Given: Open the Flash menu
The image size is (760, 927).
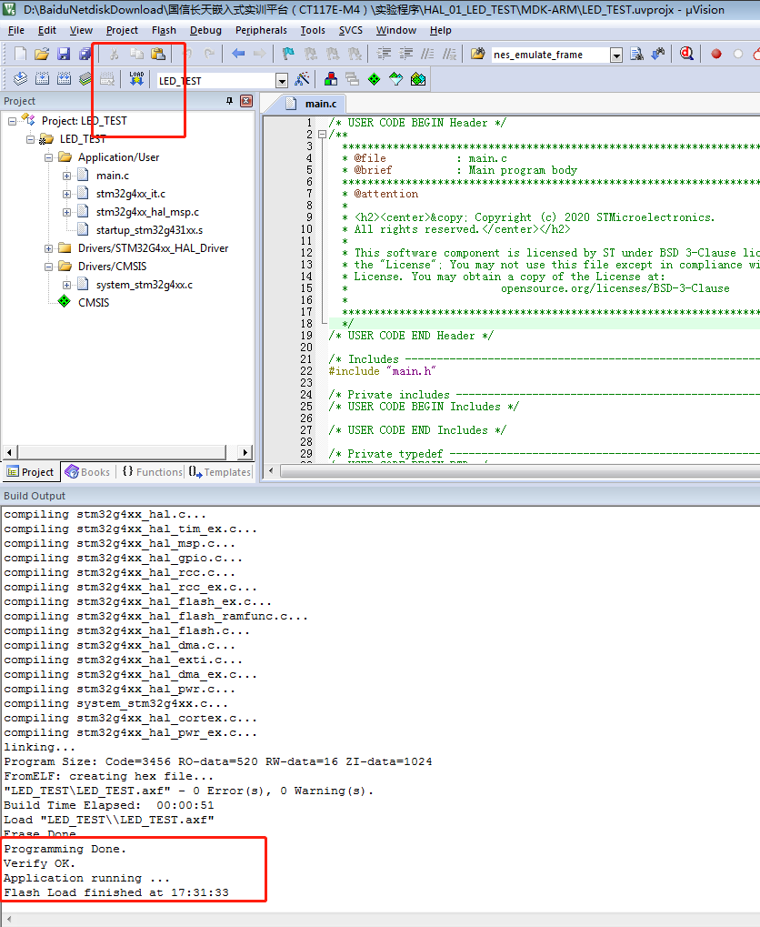Looking at the screenshot, I should click(164, 30).
